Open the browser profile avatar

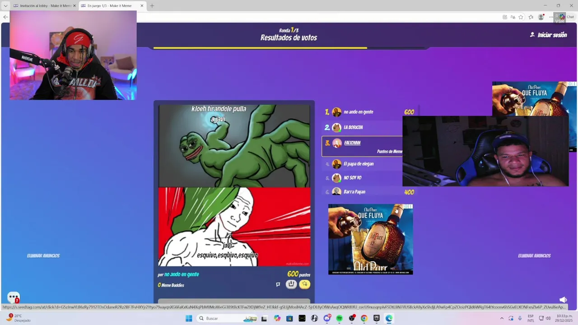541,17
